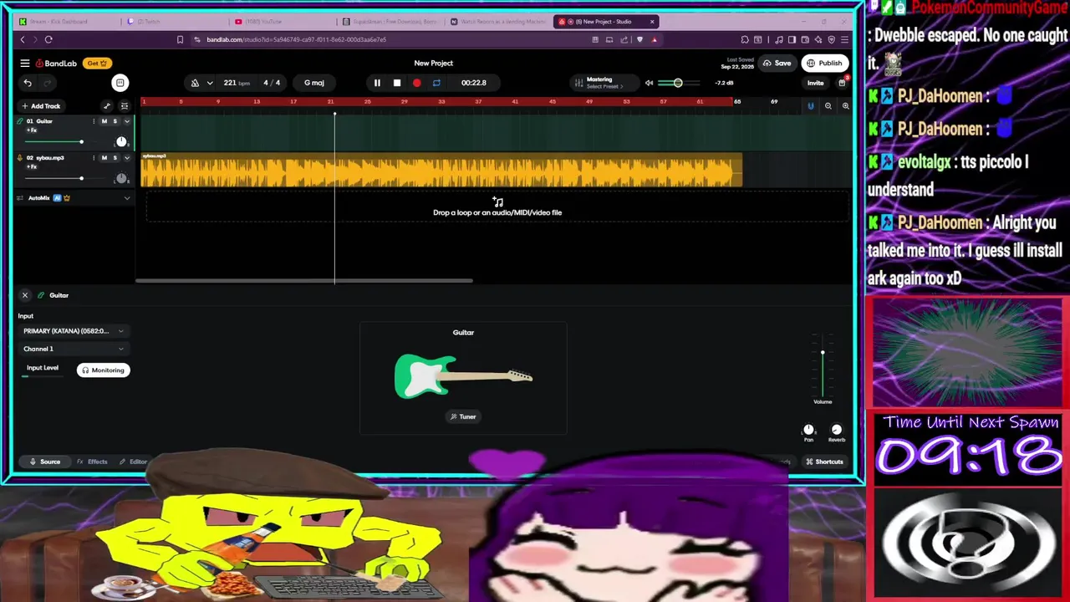Open the Shortcuts panel
This screenshot has height=602, width=1070.
coord(824,462)
